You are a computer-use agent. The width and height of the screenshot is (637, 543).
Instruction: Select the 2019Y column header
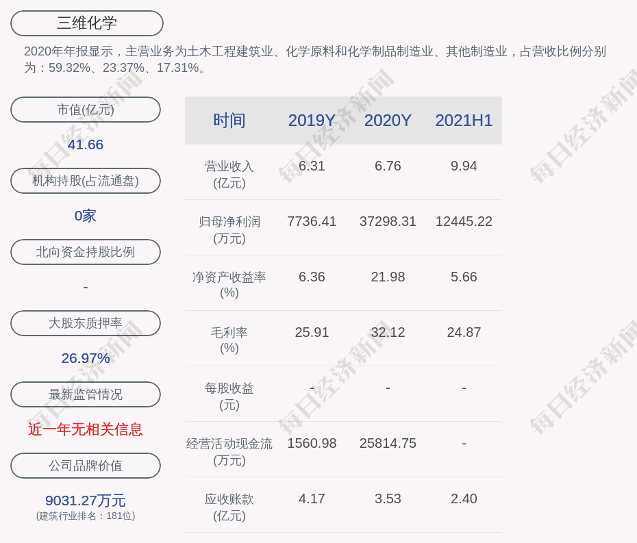coord(312,121)
